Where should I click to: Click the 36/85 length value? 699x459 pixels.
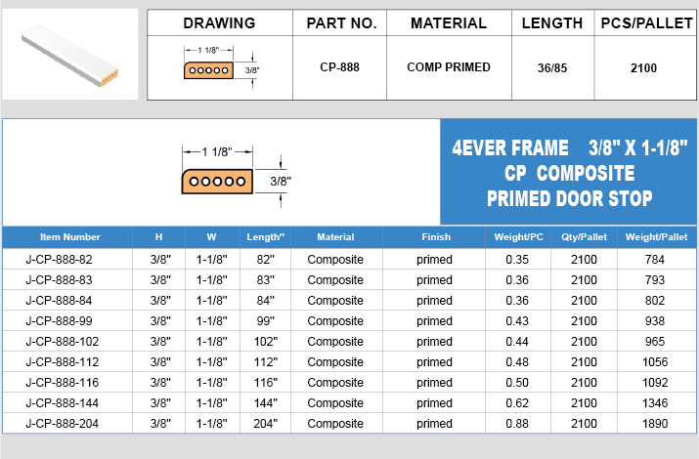click(552, 68)
